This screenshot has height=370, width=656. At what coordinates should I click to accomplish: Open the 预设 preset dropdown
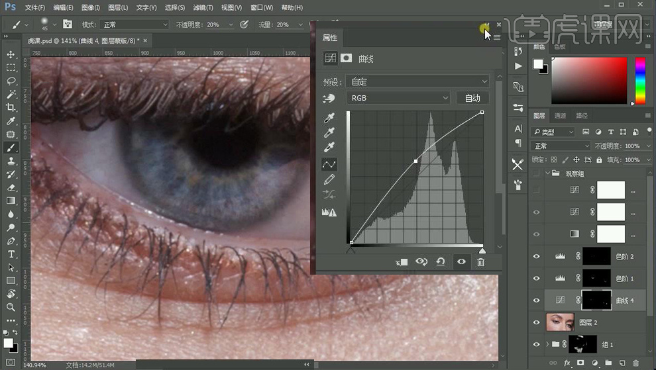pyautogui.click(x=417, y=82)
